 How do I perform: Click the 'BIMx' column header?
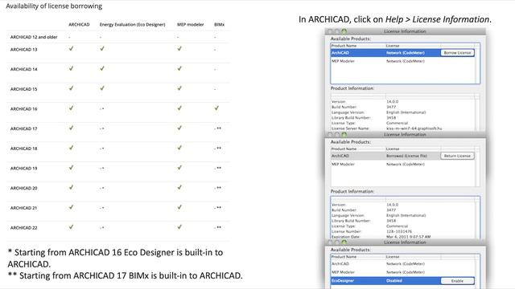click(x=219, y=25)
